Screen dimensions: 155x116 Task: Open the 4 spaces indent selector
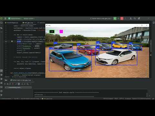pos(128,99)
